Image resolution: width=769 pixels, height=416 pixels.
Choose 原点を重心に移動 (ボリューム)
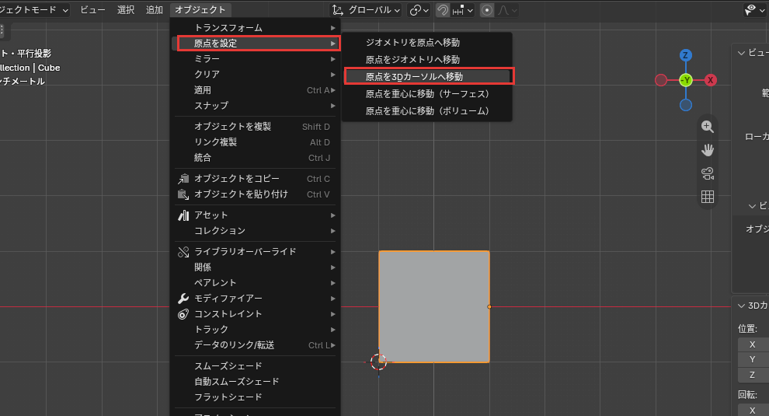point(427,111)
